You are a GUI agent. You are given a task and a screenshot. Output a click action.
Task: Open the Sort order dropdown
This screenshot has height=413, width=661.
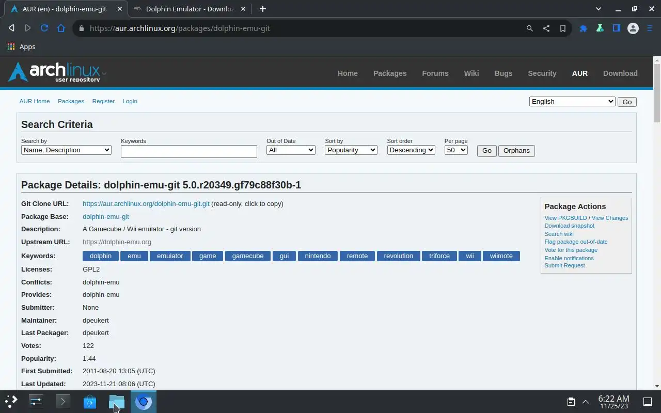tap(411, 150)
